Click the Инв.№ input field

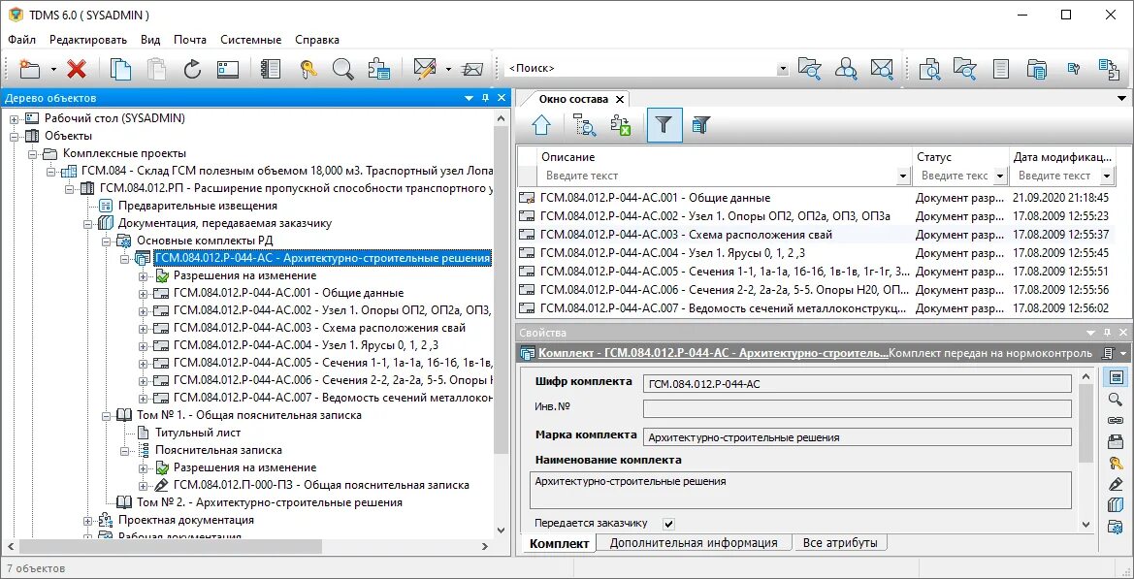[x=857, y=409]
